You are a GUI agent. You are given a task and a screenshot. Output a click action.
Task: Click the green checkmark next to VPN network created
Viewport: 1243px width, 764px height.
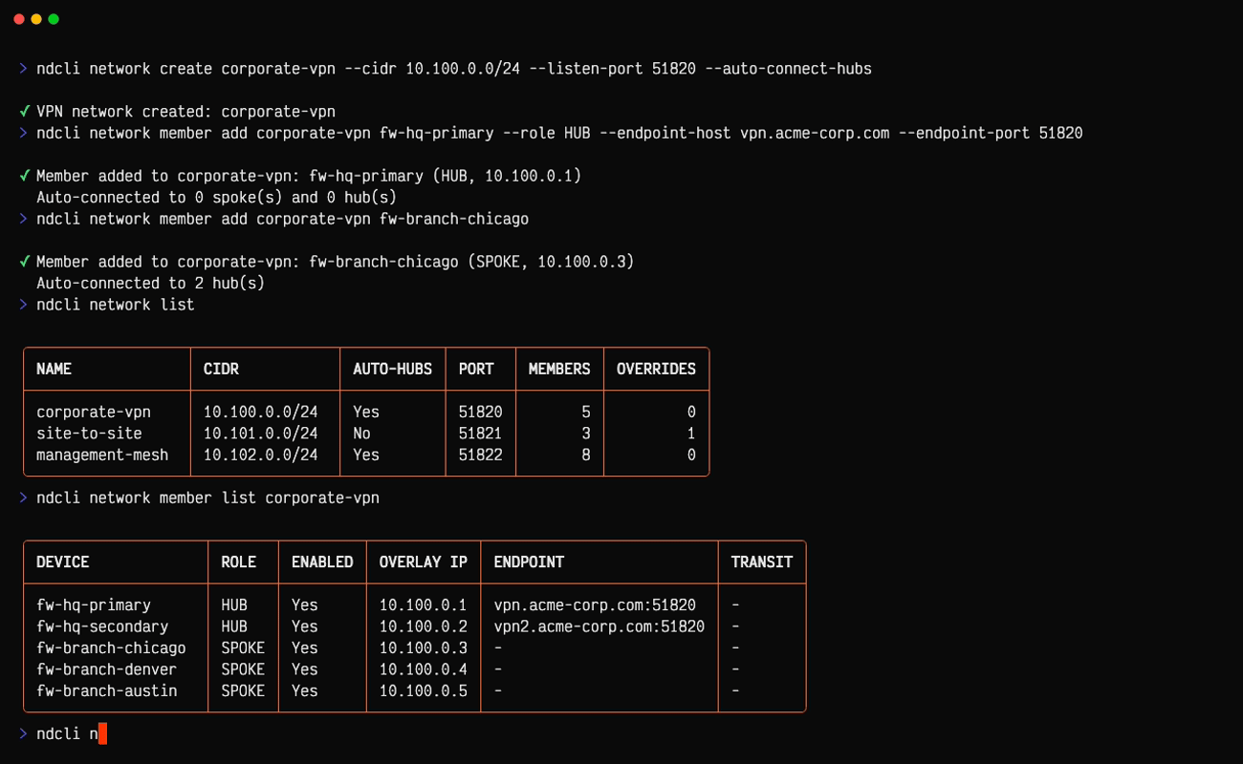point(24,112)
